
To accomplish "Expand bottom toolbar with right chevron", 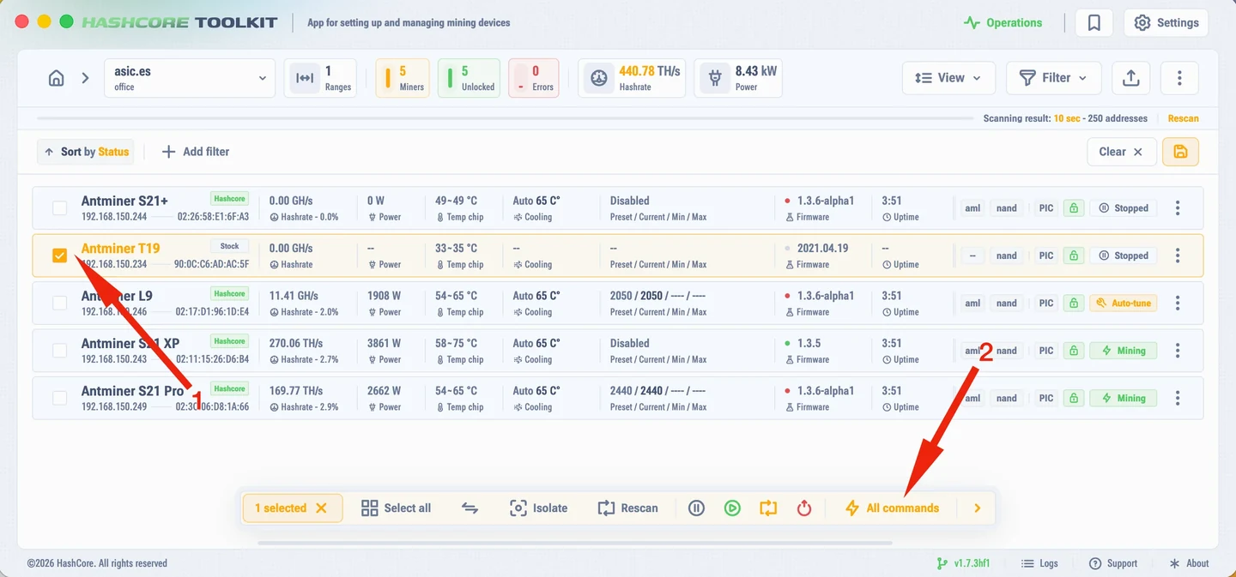I will 977,508.
